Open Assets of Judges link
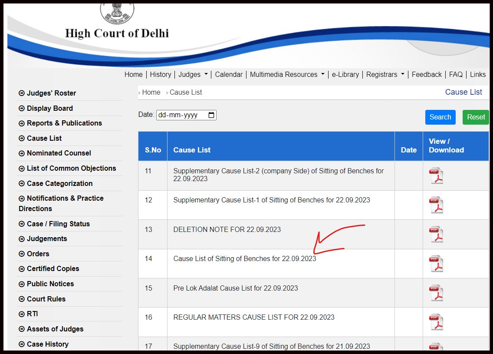The width and height of the screenshot is (493, 354). pyautogui.click(x=55, y=329)
